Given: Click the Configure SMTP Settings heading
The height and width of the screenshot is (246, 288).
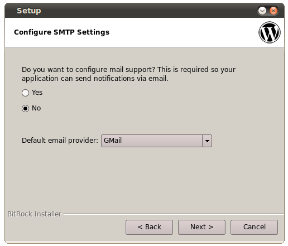Looking at the screenshot, I should (62, 32).
